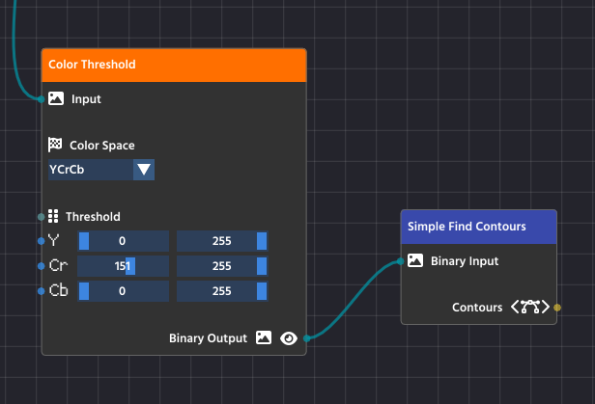Click the Binary Input image icon
Screen dimensions: 595x404
[x=415, y=260]
